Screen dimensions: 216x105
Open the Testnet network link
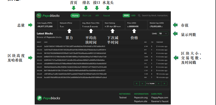click(123, 98)
